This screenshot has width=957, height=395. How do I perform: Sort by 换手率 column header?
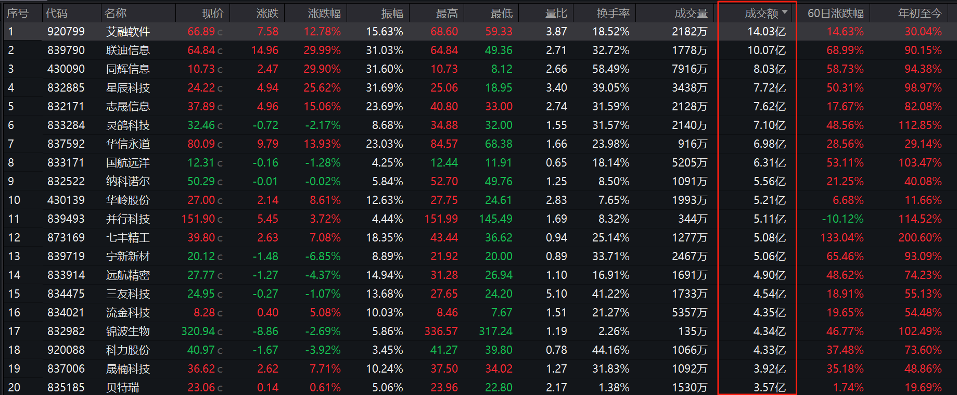click(x=613, y=14)
